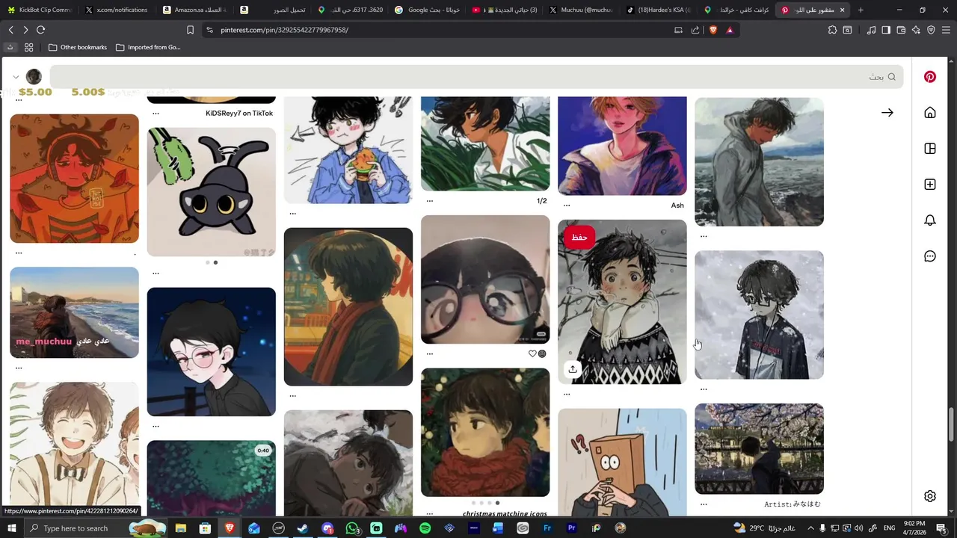Open WhatsApp from the taskbar
Viewport: 957px width, 538px height.
pyautogui.click(x=352, y=528)
